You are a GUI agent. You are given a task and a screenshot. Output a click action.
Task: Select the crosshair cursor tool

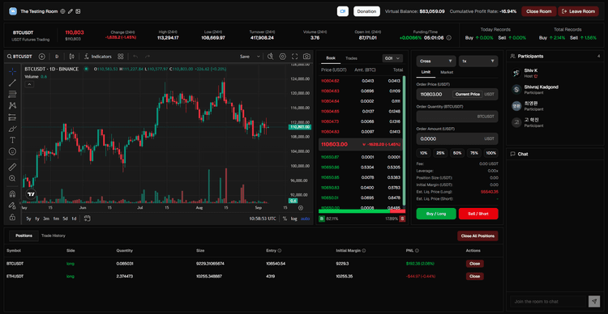[12, 71]
